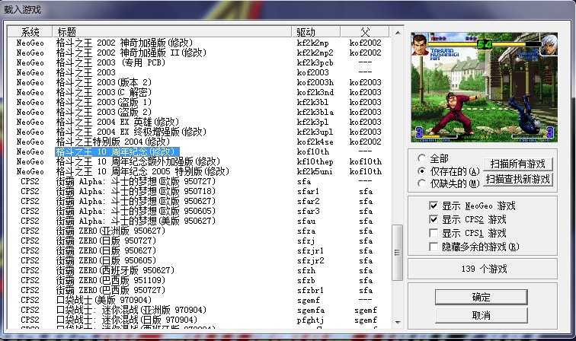Select 街霸 ZERO (巴西版 950727) row
The width and height of the screenshot is (576, 341).
(x=198, y=291)
